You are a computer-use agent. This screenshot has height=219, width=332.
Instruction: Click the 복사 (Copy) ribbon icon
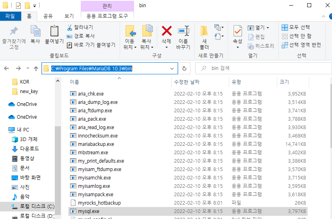tap(35, 35)
